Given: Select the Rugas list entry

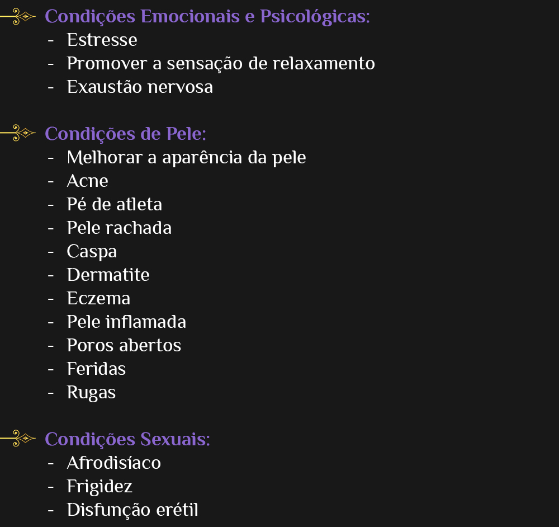Looking at the screenshot, I should [91, 393].
